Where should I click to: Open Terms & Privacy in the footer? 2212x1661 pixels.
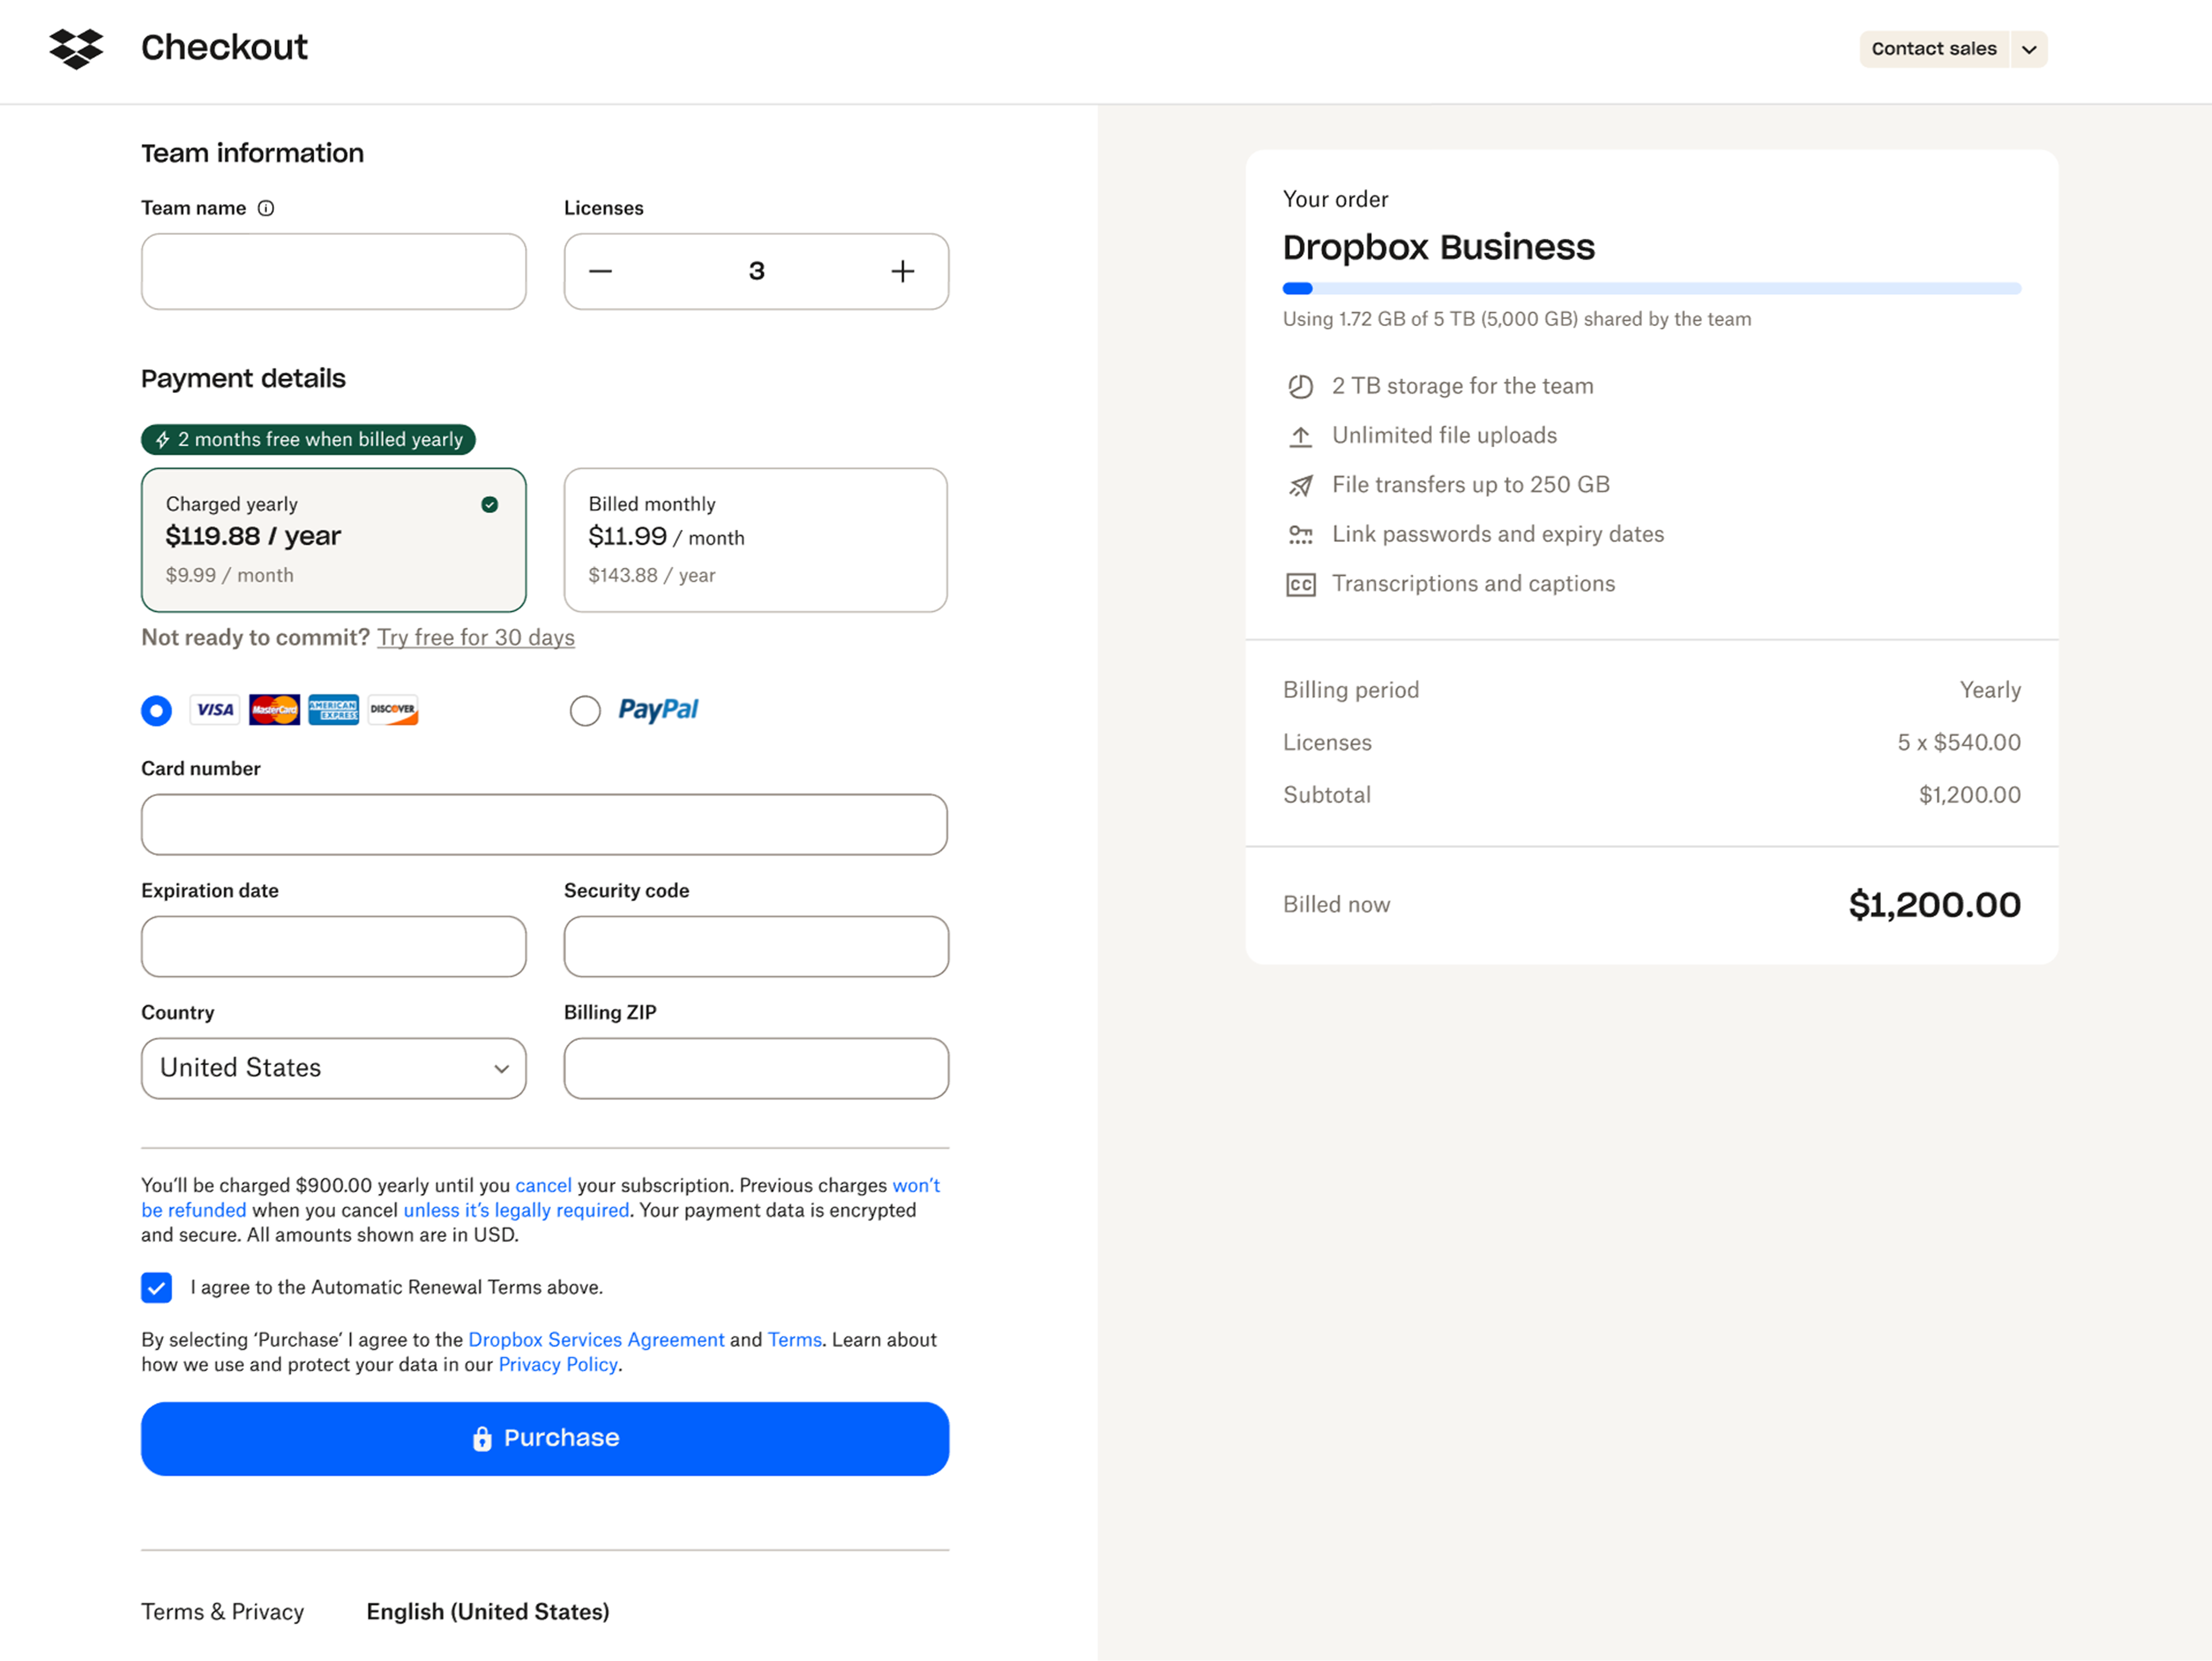pyautogui.click(x=222, y=1611)
